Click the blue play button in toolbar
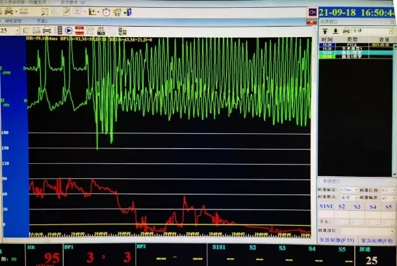 point(69,30)
